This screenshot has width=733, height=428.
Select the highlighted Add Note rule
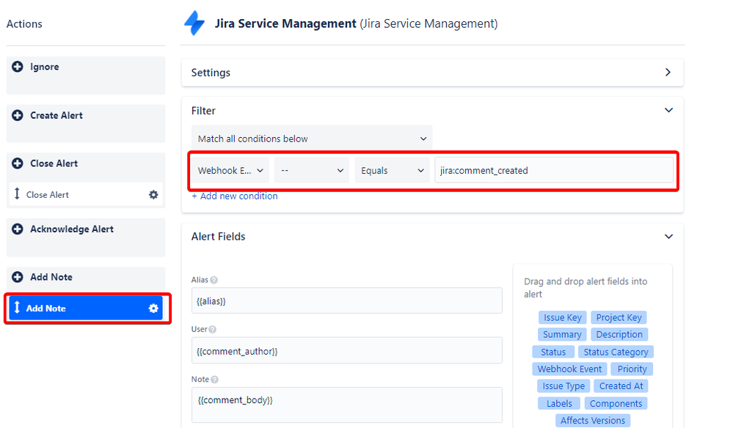click(86, 308)
